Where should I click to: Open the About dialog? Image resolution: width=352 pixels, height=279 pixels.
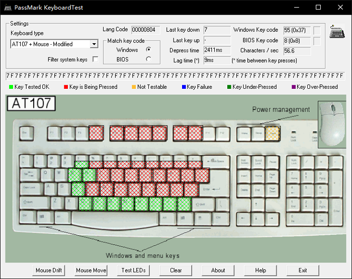pyautogui.click(x=218, y=270)
